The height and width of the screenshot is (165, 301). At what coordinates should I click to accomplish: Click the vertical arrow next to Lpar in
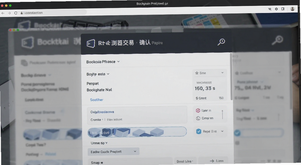[x=222, y=114]
